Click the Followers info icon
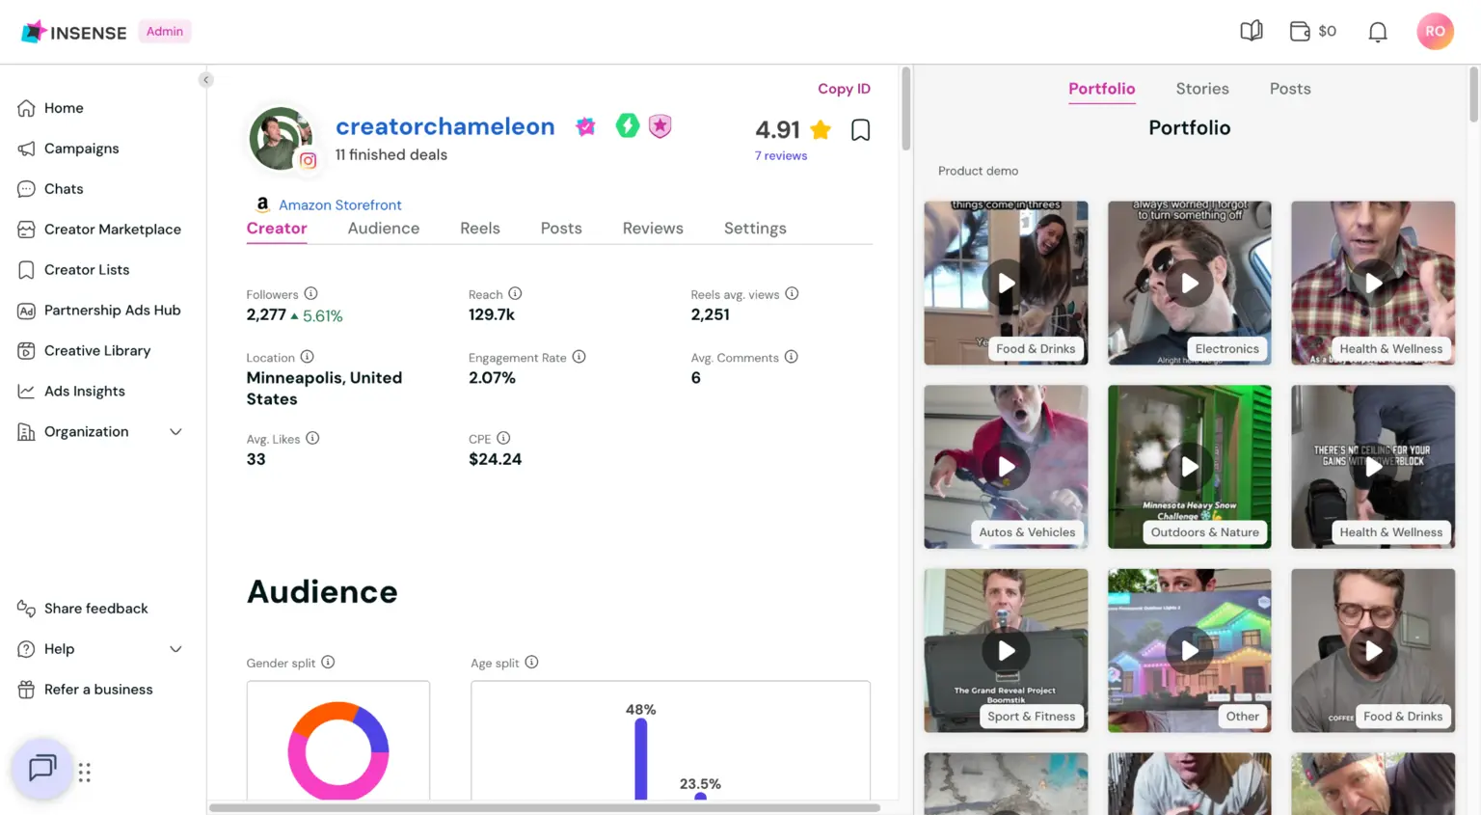 (310, 294)
